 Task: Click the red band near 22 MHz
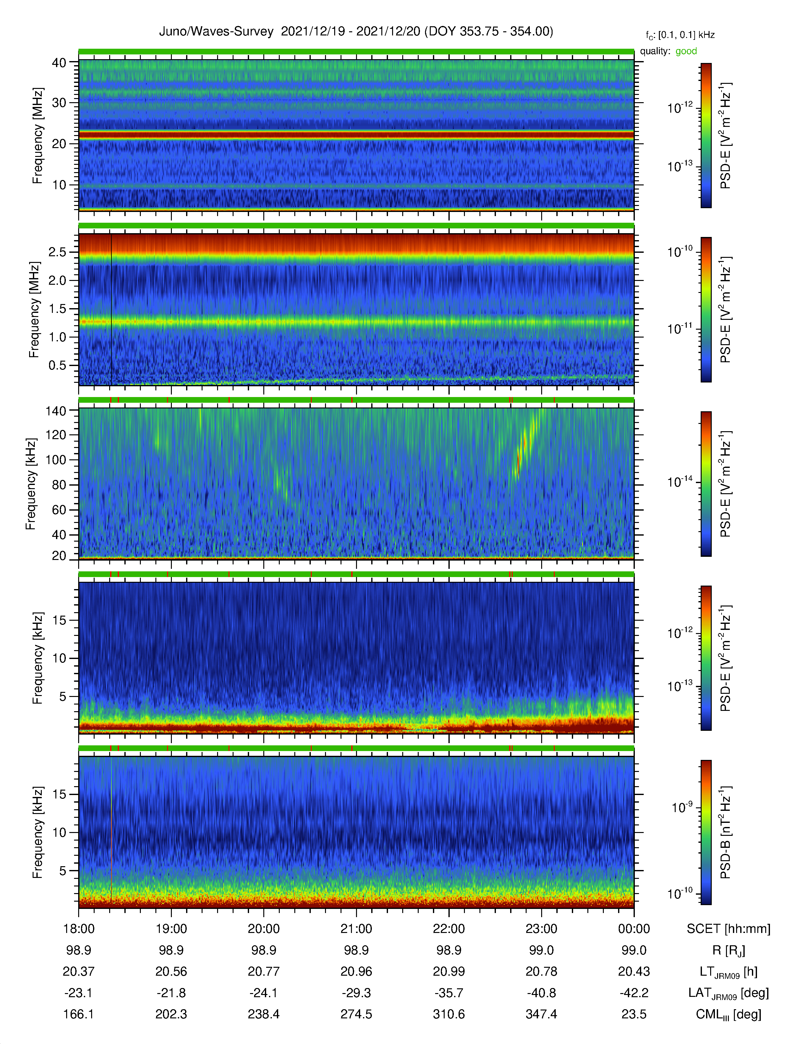point(356,135)
